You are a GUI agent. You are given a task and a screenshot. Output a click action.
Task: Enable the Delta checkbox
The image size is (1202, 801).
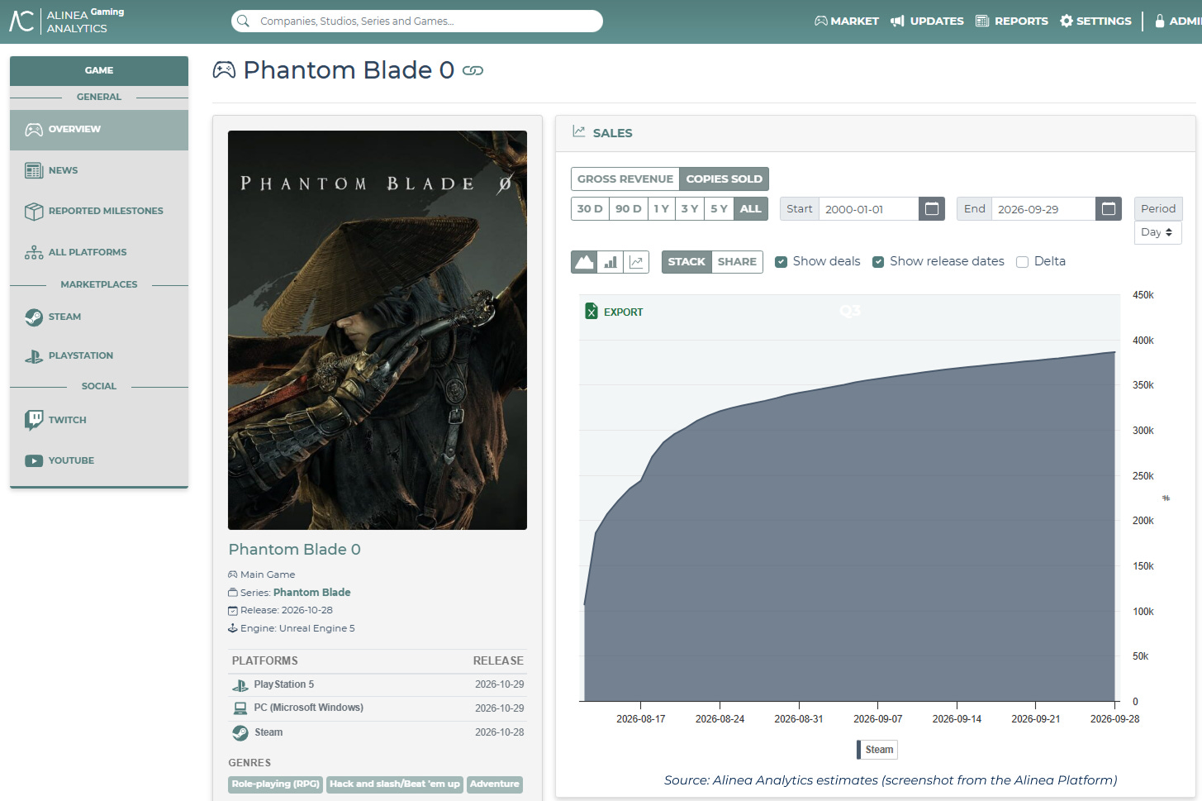pos(1022,262)
